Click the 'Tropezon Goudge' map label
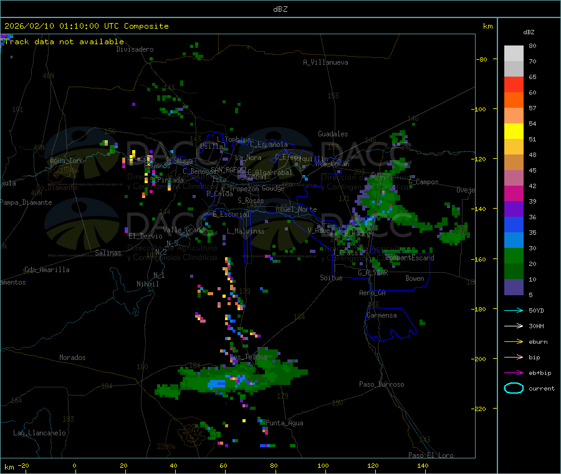The image size is (561, 474). pyautogui.click(x=257, y=188)
